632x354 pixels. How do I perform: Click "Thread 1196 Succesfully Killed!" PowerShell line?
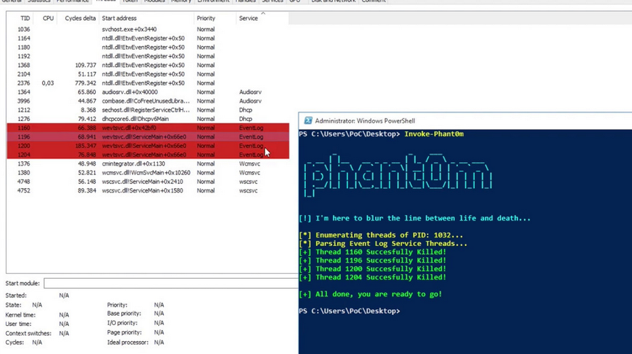[x=372, y=260]
